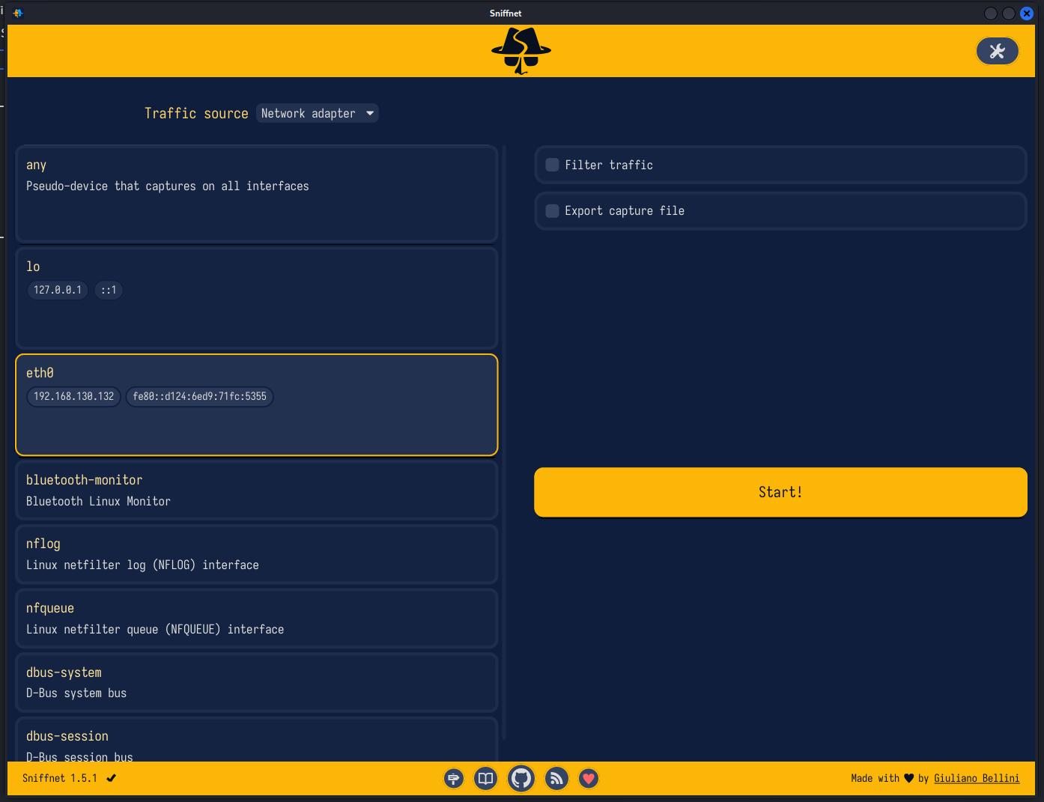Select the dbus-system adapter
Screen dimensions: 1044x802
point(257,682)
